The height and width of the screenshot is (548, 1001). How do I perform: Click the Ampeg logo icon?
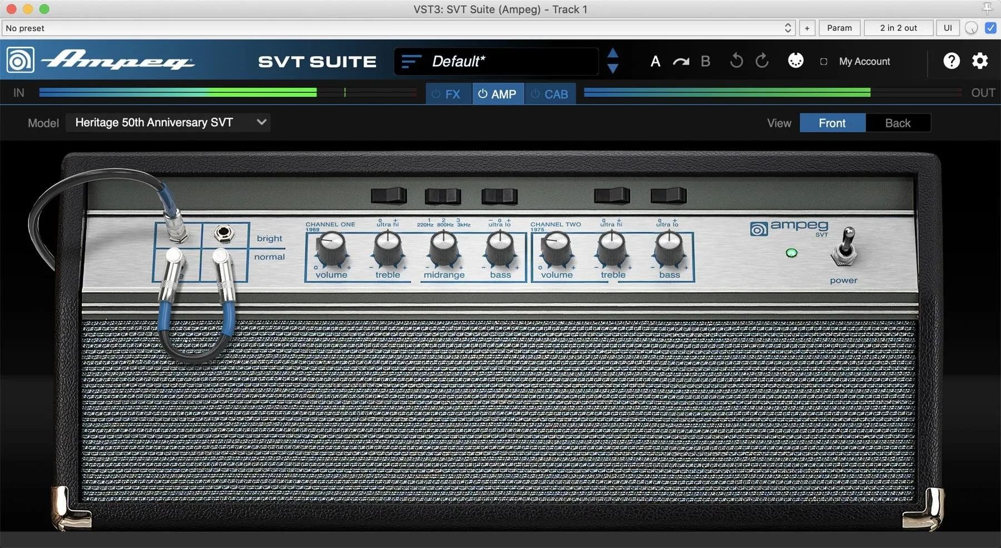[21, 60]
